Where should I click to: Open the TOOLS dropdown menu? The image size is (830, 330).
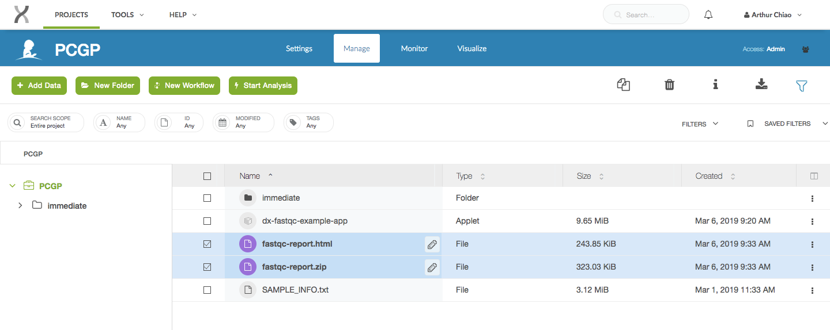pyautogui.click(x=127, y=15)
